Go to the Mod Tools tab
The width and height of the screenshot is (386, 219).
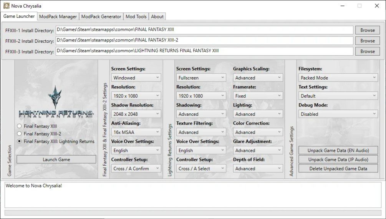[x=136, y=17]
